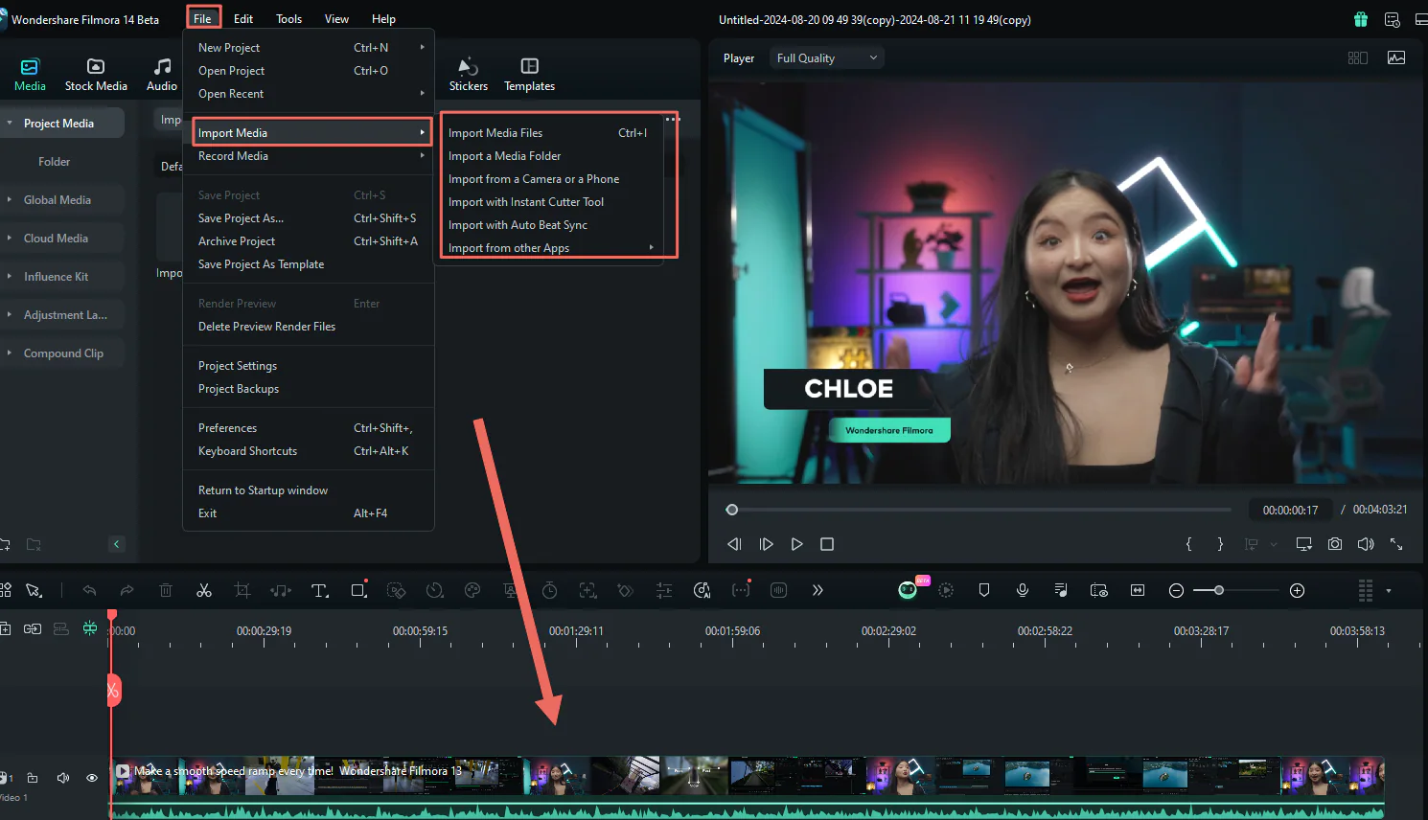
Task: Click the player play button
Action: [796, 544]
